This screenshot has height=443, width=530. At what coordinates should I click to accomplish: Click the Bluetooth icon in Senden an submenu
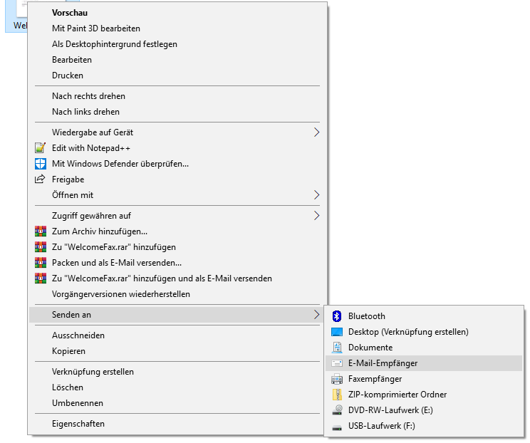[337, 316]
